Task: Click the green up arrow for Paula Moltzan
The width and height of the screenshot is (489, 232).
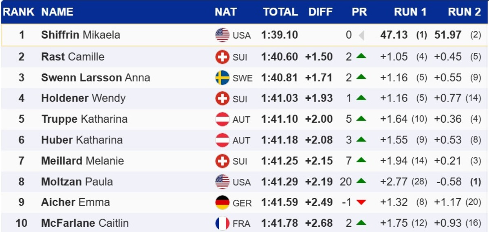Action: point(361,181)
